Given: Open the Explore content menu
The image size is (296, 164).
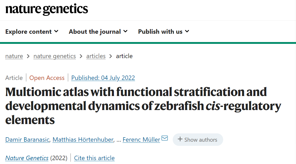Looking at the screenshot, I should 29,32.
